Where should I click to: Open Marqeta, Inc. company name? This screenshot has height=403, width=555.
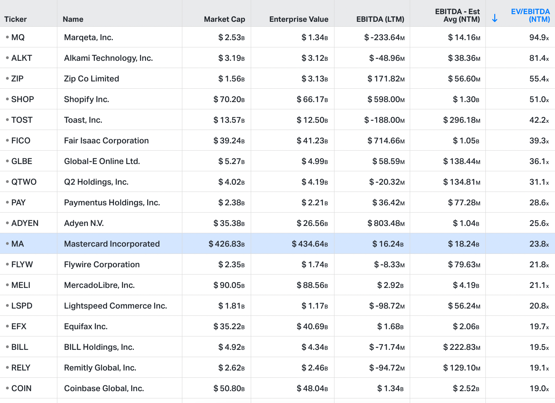tap(89, 37)
